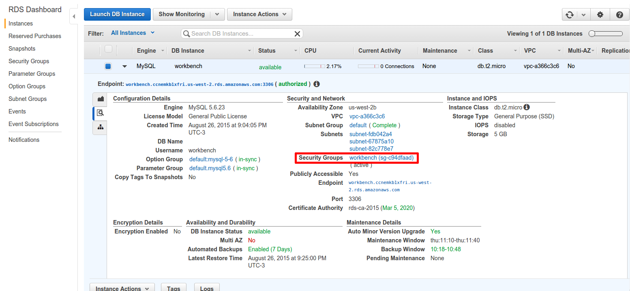Viewport: 630px width, 291px height.
Task: Open the details magnifier side tab
Action: [100, 113]
